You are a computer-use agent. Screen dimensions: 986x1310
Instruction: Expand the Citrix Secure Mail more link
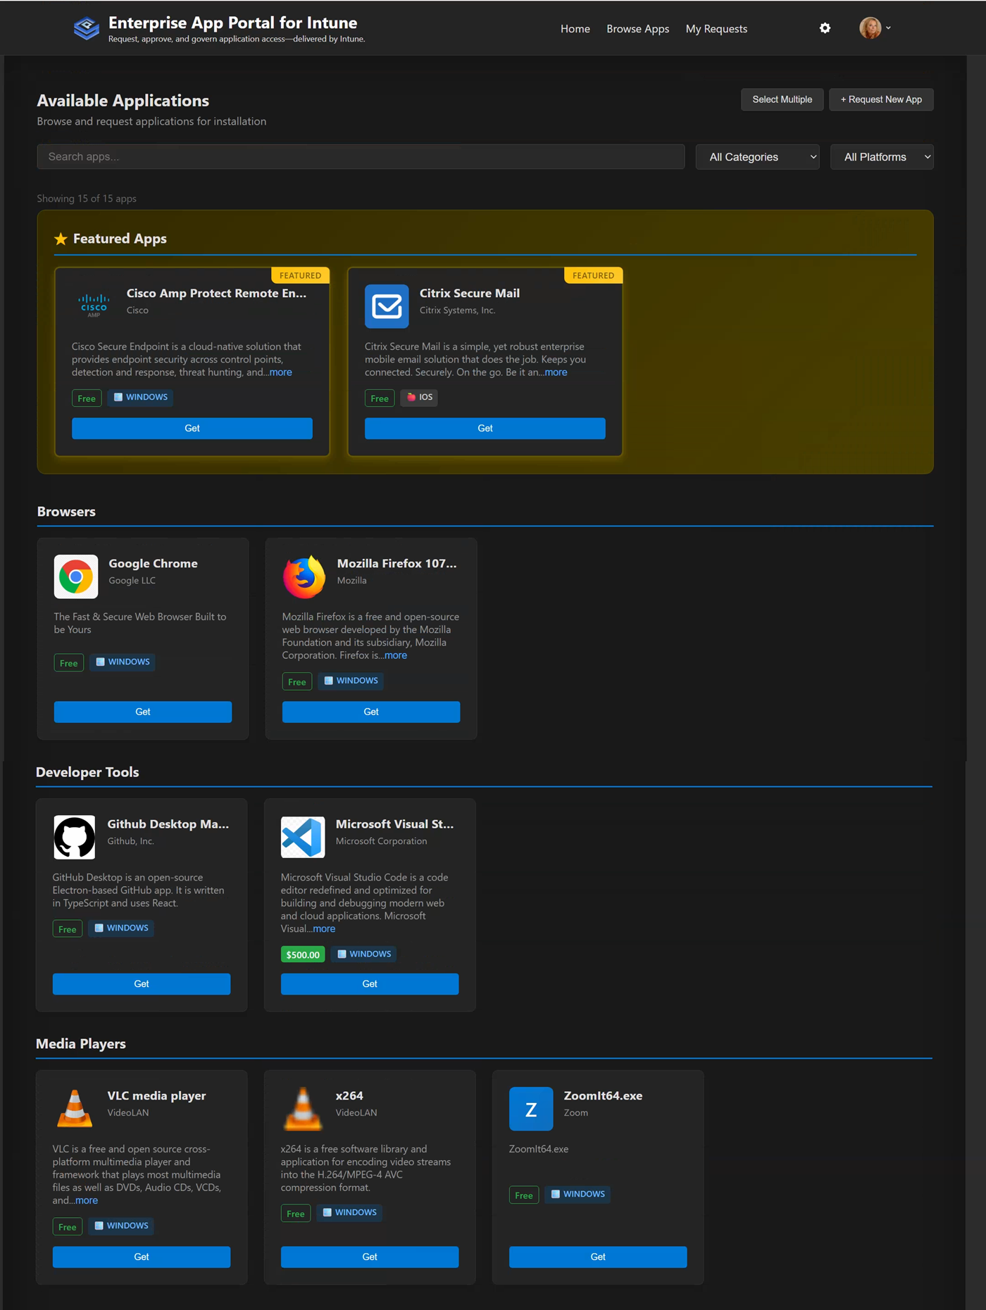pos(556,372)
